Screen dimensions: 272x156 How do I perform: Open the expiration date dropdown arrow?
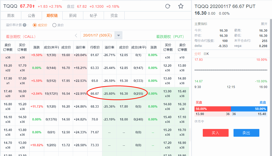[119, 36]
